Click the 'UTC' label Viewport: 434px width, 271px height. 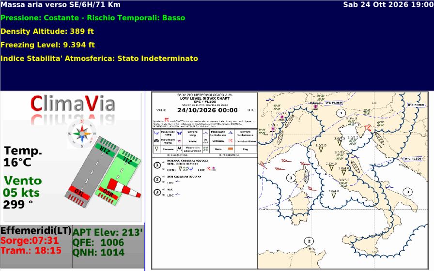pos(251,110)
